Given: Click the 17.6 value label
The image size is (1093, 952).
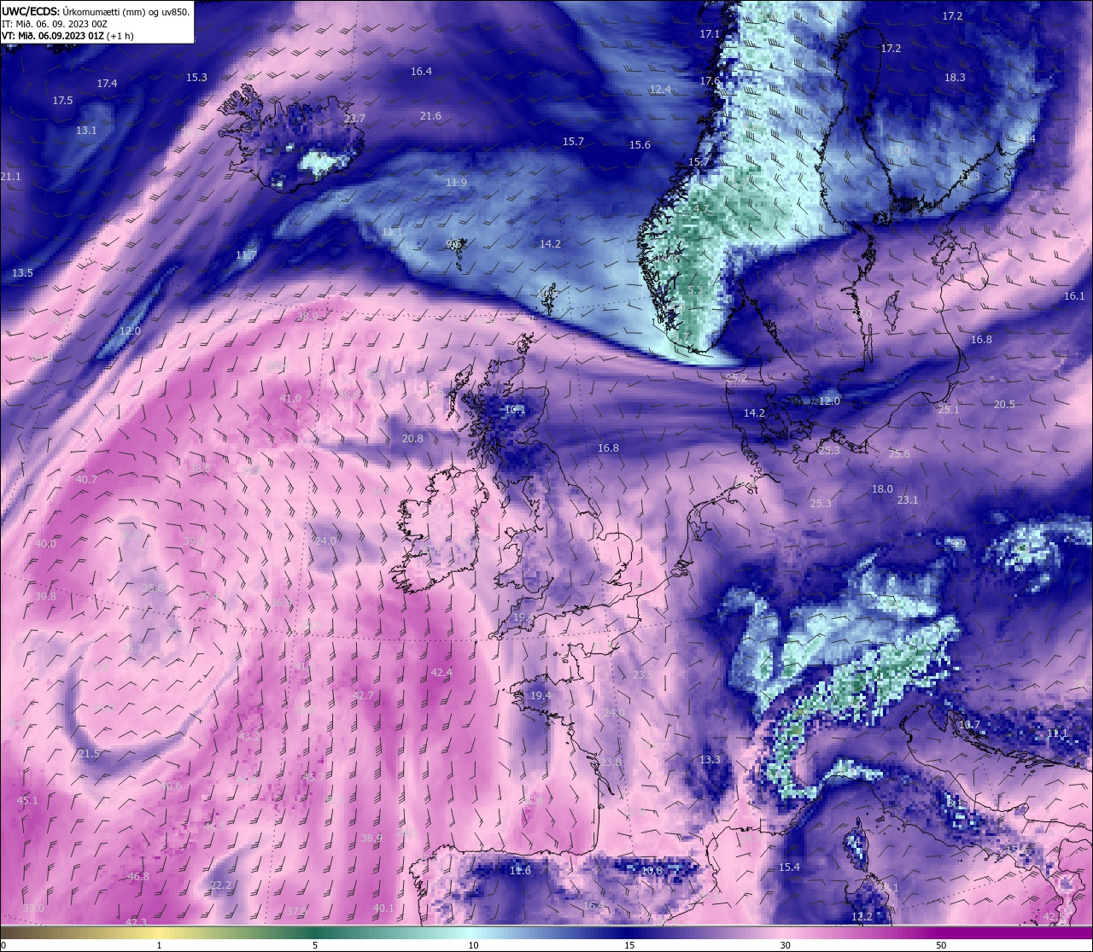Looking at the screenshot, I should coord(710,81).
